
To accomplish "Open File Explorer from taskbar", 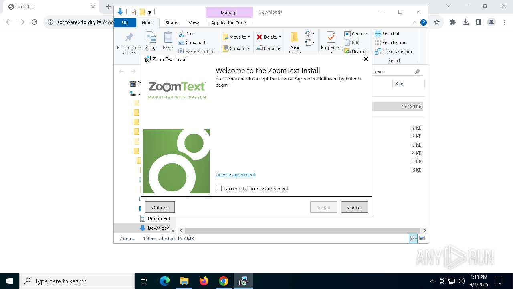I will (184, 281).
